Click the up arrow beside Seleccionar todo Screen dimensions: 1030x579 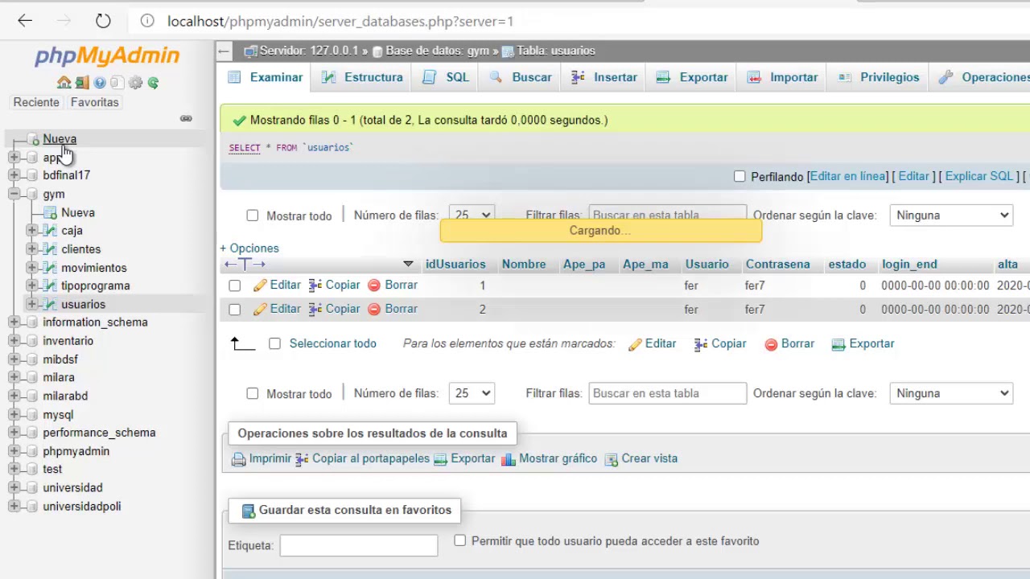(x=242, y=344)
